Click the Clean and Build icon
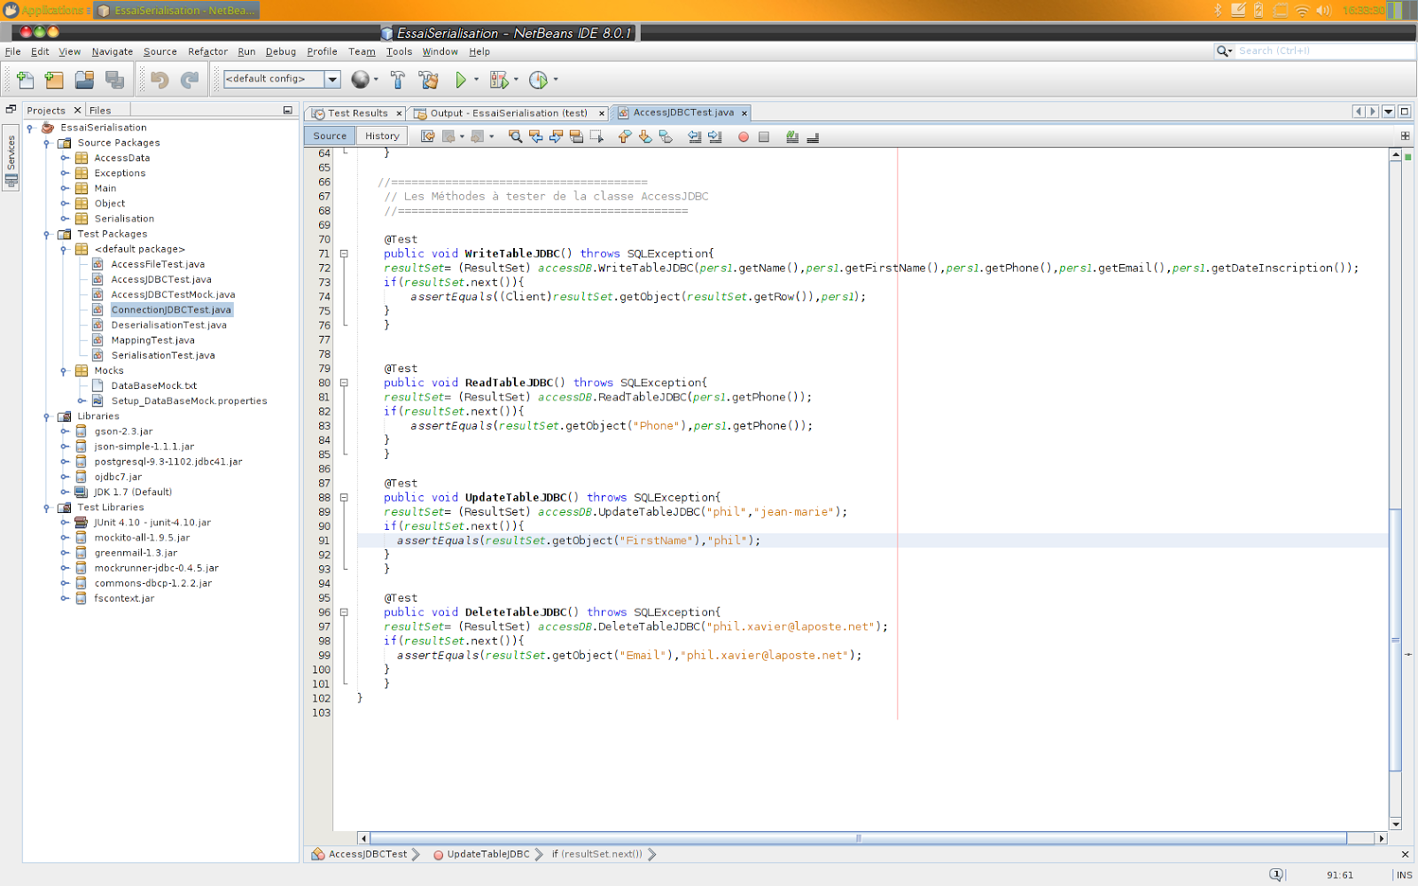Screen dimensions: 1418x886 tap(429, 80)
